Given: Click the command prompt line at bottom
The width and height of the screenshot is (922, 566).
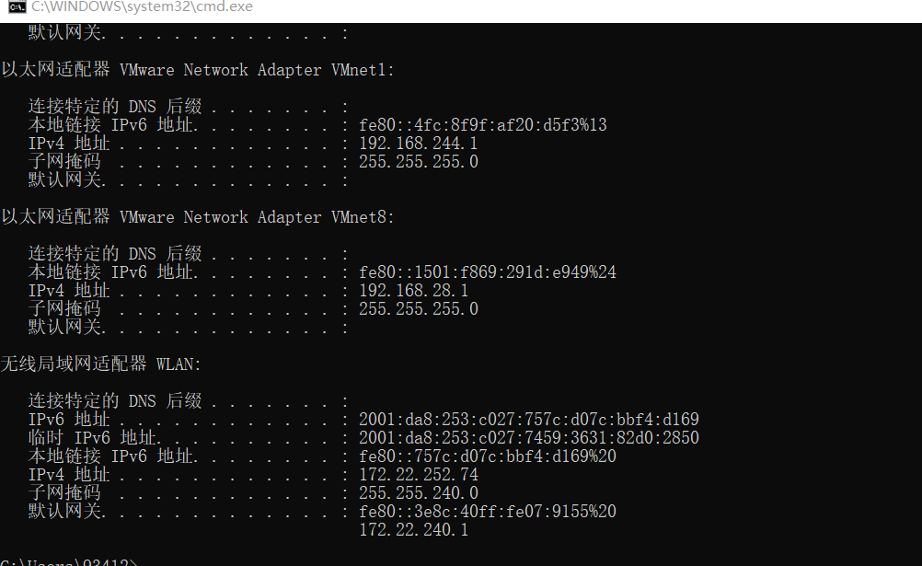Looking at the screenshot, I should [69, 561].
